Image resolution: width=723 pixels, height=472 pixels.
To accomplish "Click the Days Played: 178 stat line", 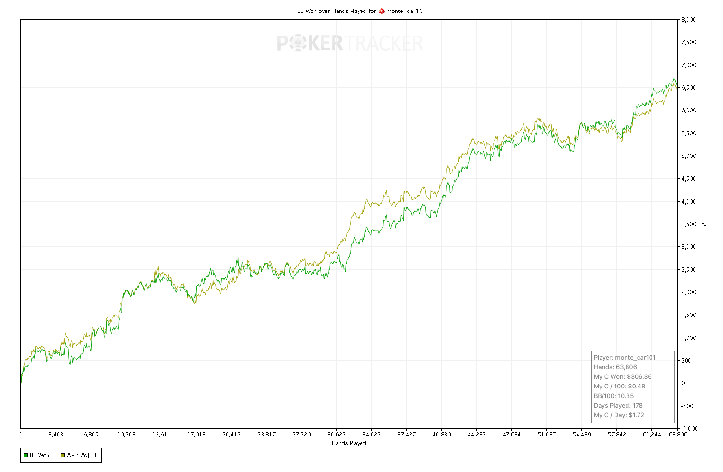I will (618, 406).
